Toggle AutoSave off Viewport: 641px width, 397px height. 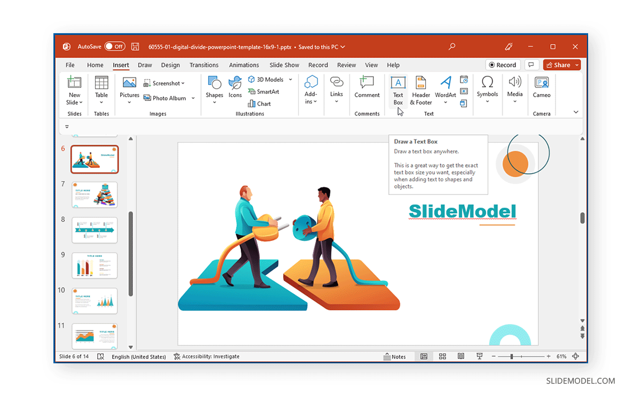tap(115, 46)
